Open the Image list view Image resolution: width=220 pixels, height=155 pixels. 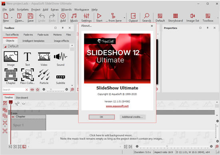[x=193, y=18]
